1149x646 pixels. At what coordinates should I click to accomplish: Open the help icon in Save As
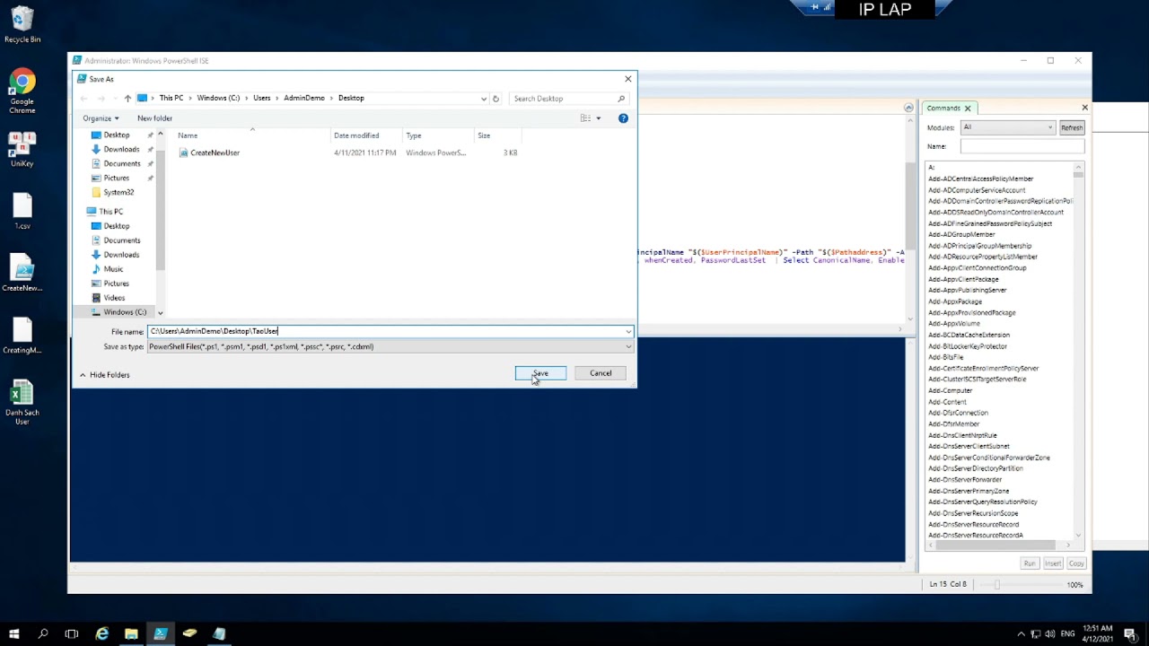[623, 118]
